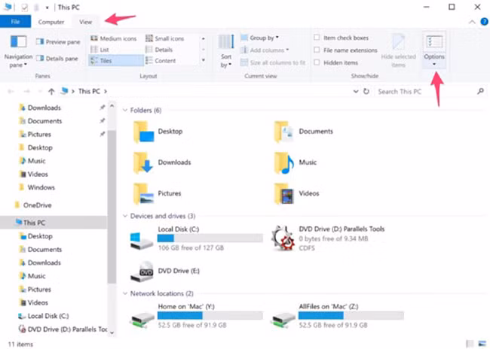Viewport: 490px width, 349px height.
Task: Open the Group by dropdown
Action: [x=259, y=38]
